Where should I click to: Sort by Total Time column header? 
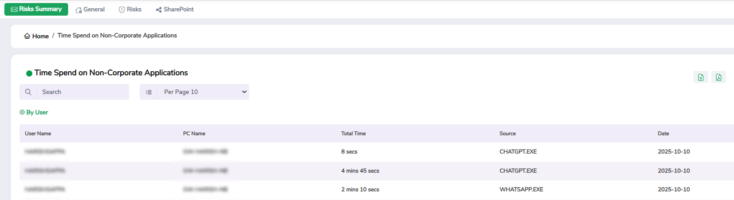[x=353, y=133]
